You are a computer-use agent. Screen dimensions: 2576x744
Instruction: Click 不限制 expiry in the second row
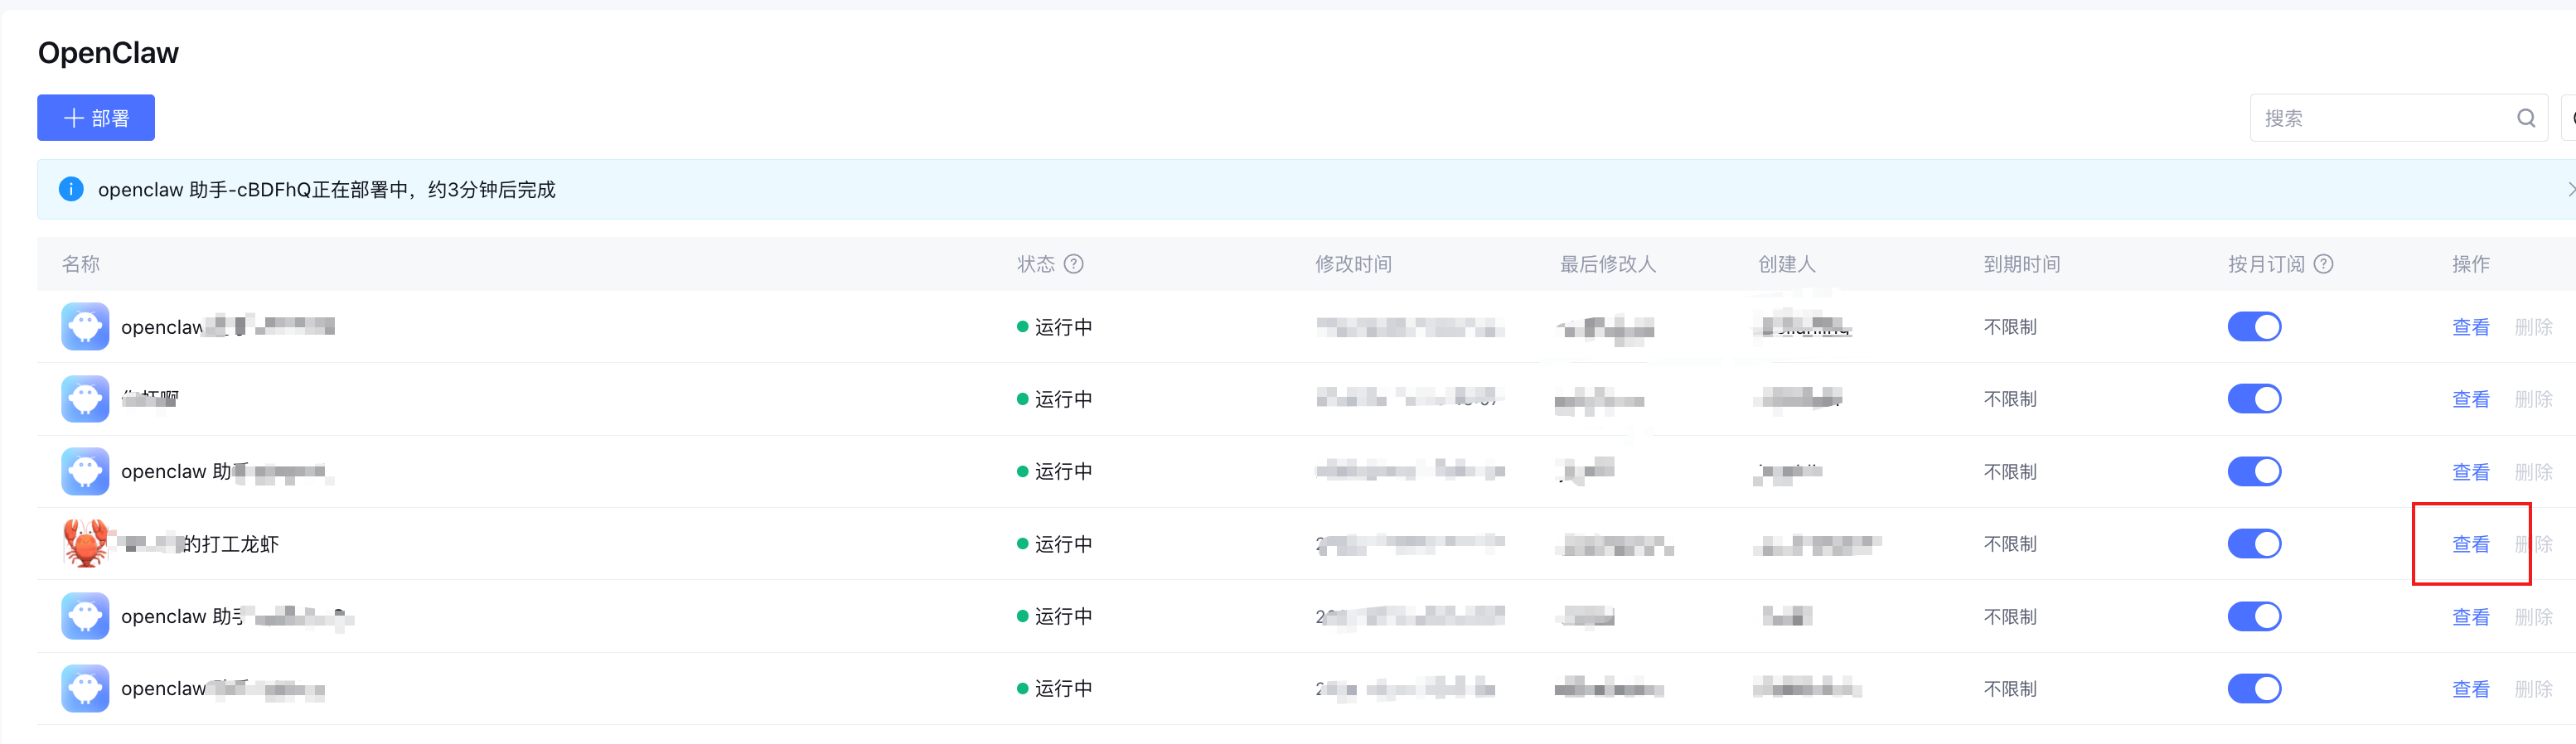2010,399
